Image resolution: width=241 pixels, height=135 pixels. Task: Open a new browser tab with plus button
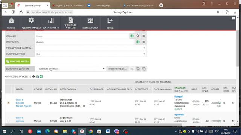click(161, 6)
